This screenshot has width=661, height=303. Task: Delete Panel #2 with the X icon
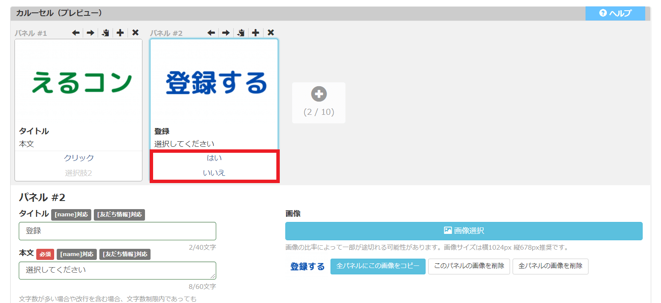pyautogui.click(x=271, y=33)
